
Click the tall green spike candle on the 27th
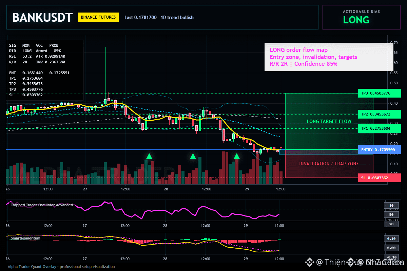click(105, 75)
